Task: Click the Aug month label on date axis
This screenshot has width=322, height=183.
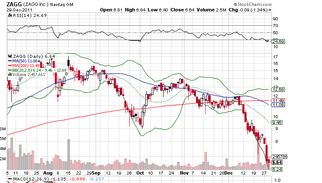Action: (x=48, y=173)
